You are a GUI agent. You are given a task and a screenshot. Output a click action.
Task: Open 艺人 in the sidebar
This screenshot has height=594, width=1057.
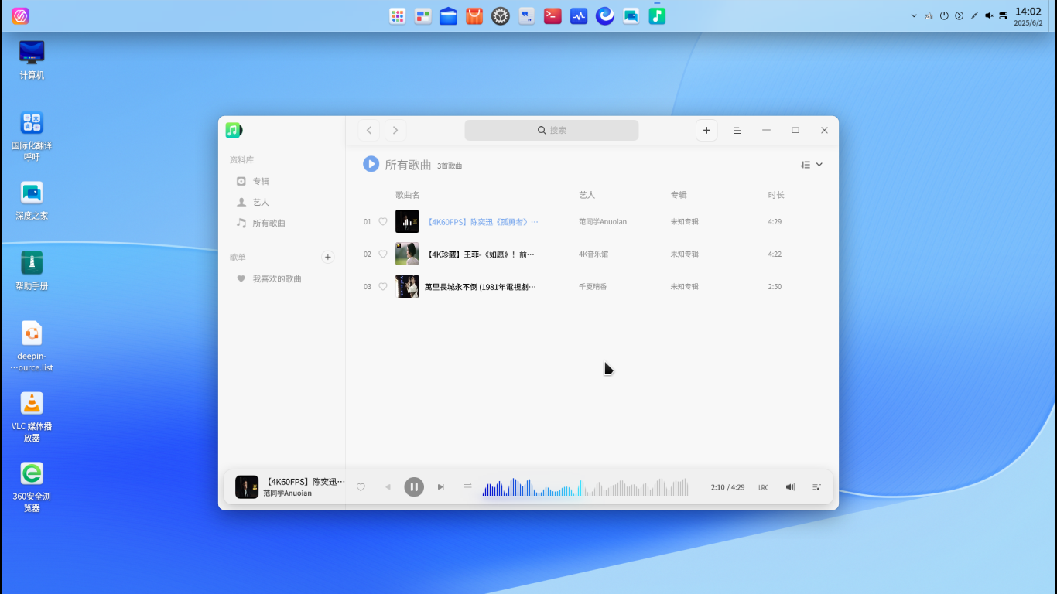point(283,202)
